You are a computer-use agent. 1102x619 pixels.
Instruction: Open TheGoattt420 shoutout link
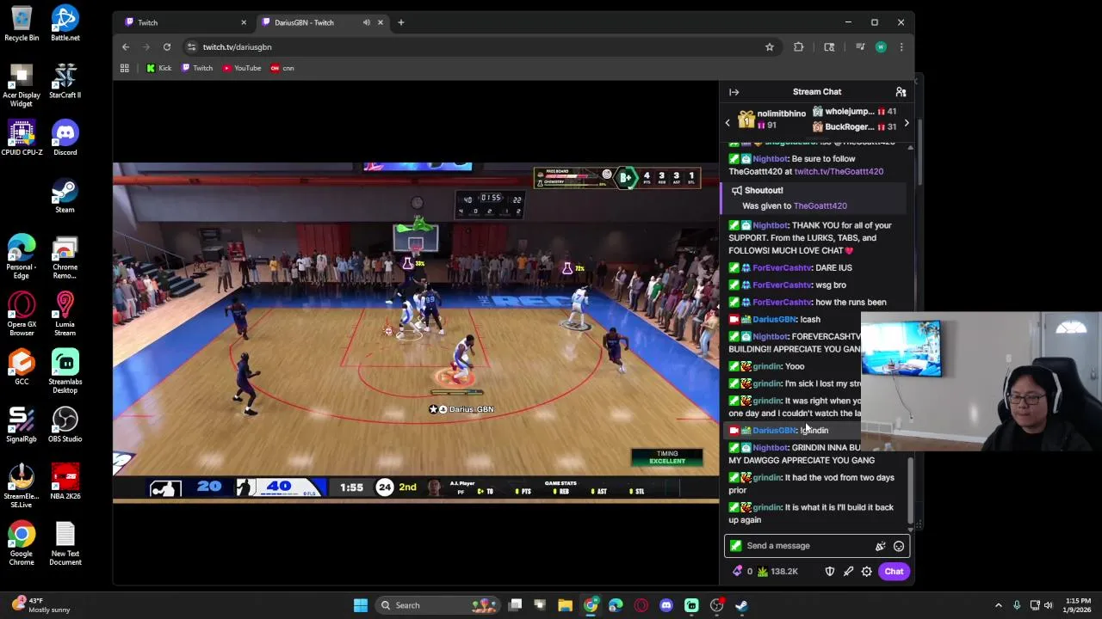[x=820, y=205]
